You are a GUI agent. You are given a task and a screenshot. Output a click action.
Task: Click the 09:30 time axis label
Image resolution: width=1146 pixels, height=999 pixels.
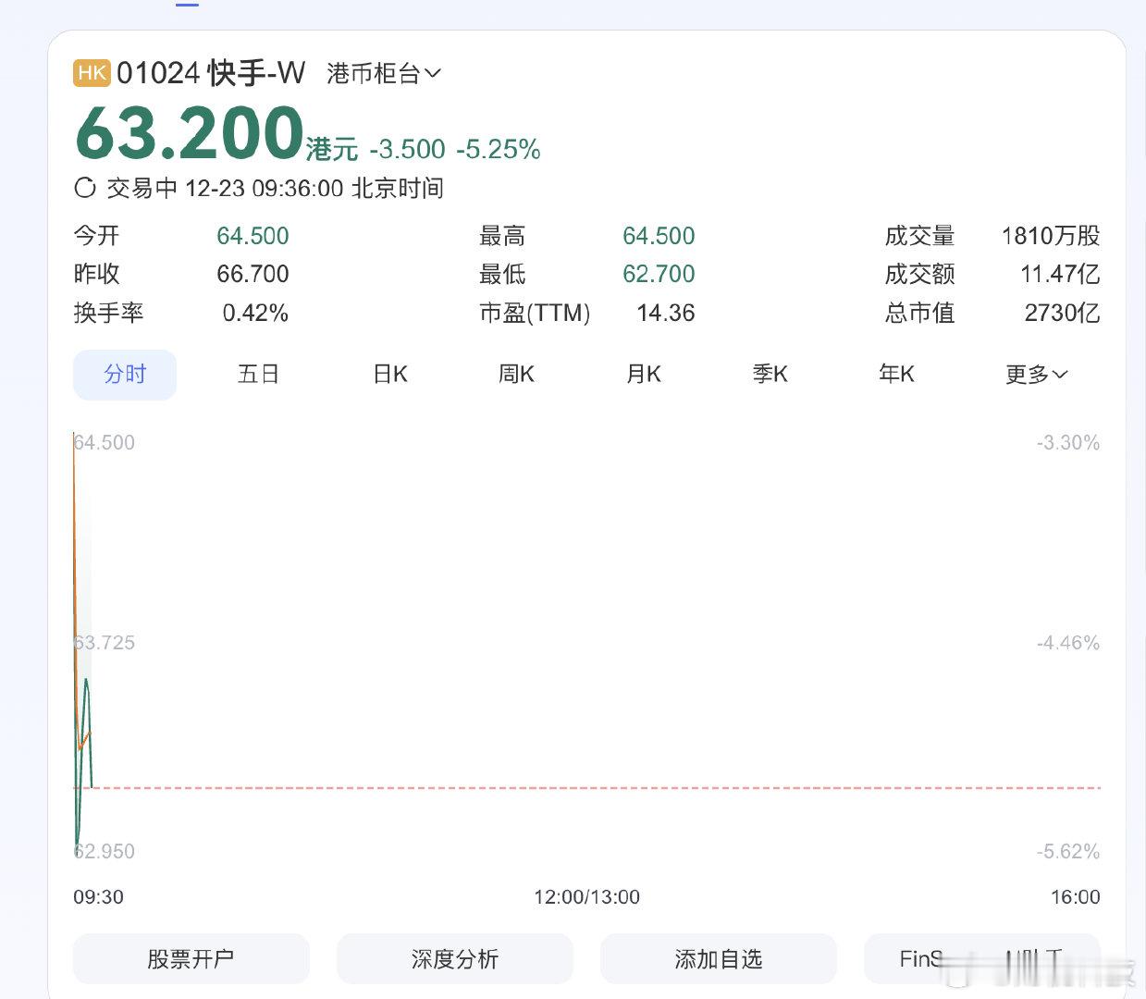[x=98, y=897]
